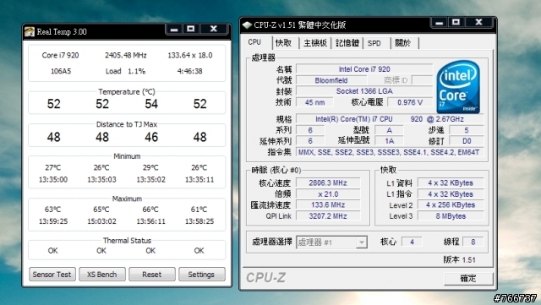This screenshot has height=305, width=541.
Task: Click the 版本 1.51 version label
Action: 459,260
